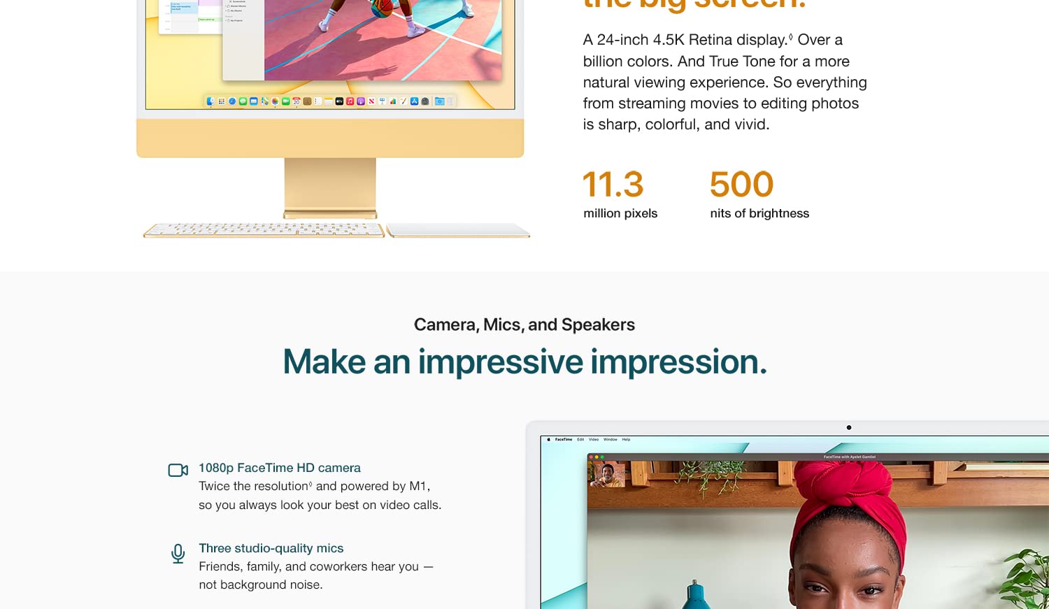Open the Music app icon in dock
Viewport: 1049px width, 609px height.
[x=350, y=101]
